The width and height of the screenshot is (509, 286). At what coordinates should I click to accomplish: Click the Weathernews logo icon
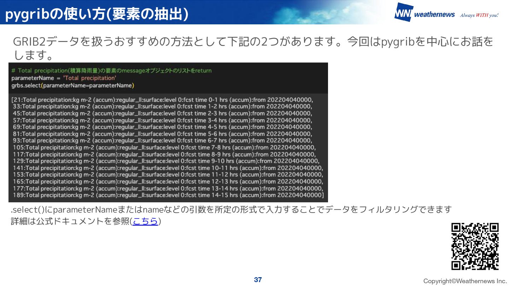pyautogui.click(x=403, y=12)
